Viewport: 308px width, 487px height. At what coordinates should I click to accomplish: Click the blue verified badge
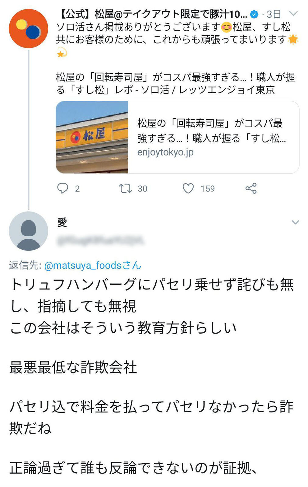pyautogui.click(x=254, y=14)
